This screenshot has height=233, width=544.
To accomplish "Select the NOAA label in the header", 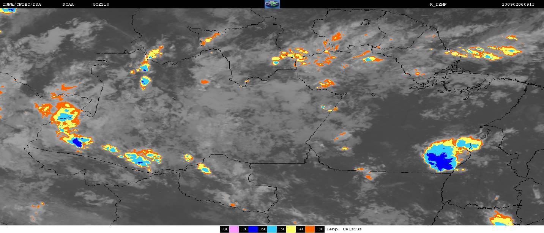I will point(68,4).
